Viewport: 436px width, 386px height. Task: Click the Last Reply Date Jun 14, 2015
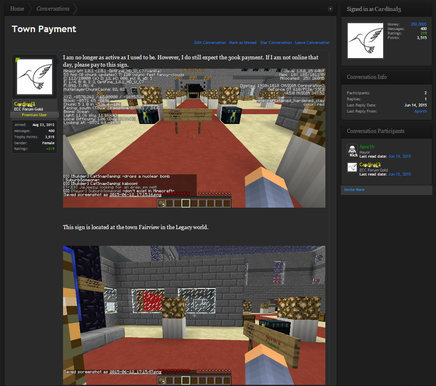tap(415, 105)
